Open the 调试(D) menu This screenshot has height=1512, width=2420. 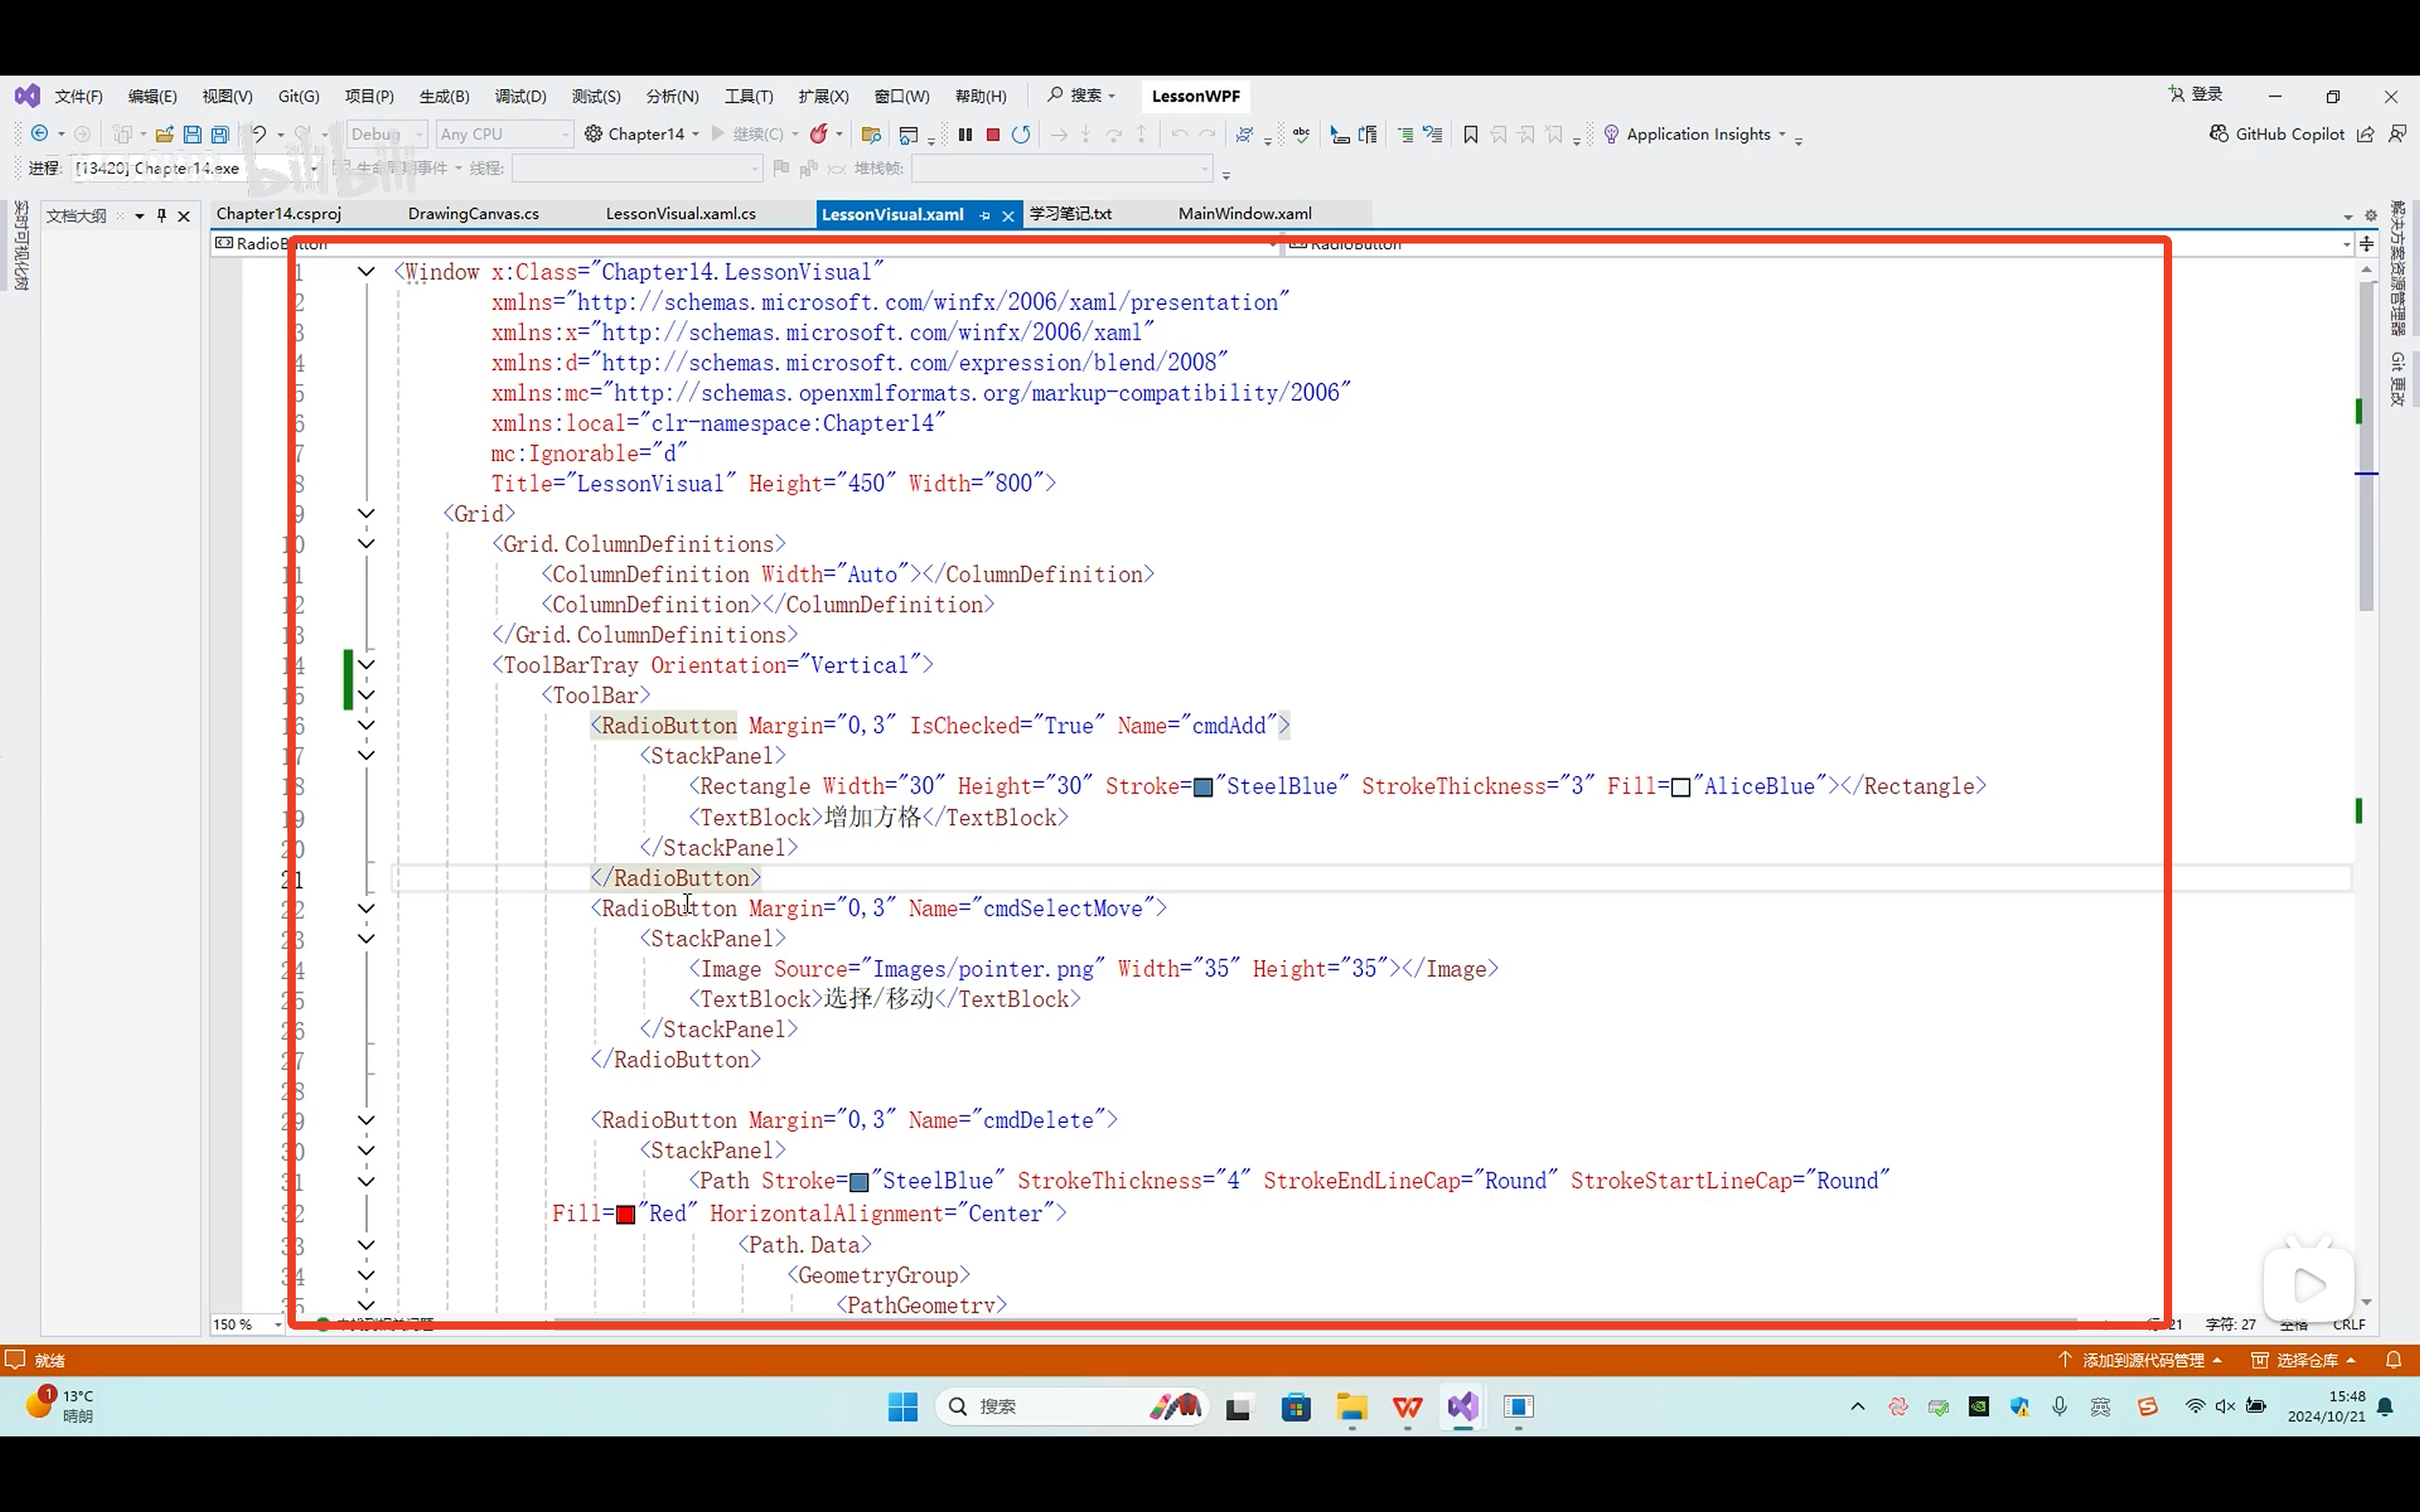click(x=520, y=96)
